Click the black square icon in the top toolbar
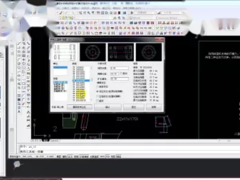Viewport: 240px width, 180px height. point(120,13)
